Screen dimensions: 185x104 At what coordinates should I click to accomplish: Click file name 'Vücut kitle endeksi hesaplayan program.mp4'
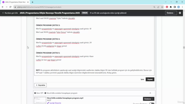click(x=65, y=98)
